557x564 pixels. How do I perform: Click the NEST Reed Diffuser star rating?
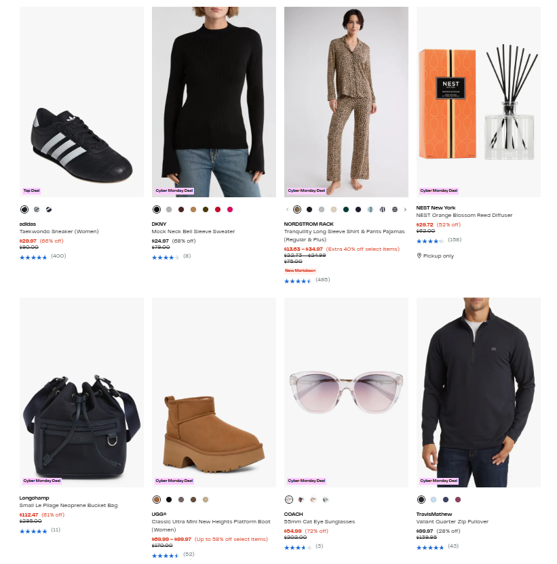tap(430, 241)
